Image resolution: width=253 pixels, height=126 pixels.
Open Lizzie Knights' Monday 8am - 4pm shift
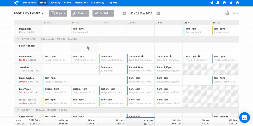click(56, 80)
